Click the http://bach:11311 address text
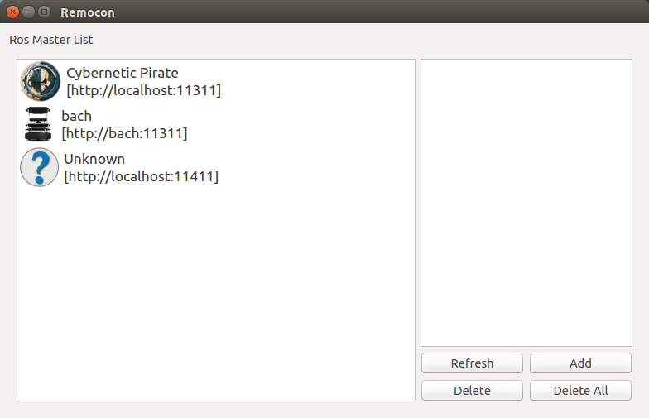 (124, 133)
